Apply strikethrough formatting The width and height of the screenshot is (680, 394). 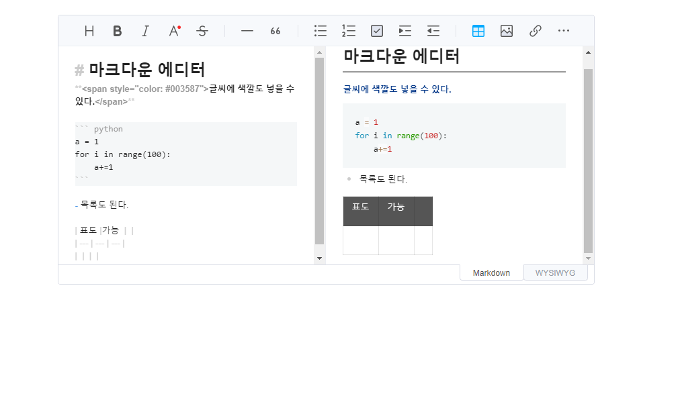pyautogui.click(x=202, y=30)
